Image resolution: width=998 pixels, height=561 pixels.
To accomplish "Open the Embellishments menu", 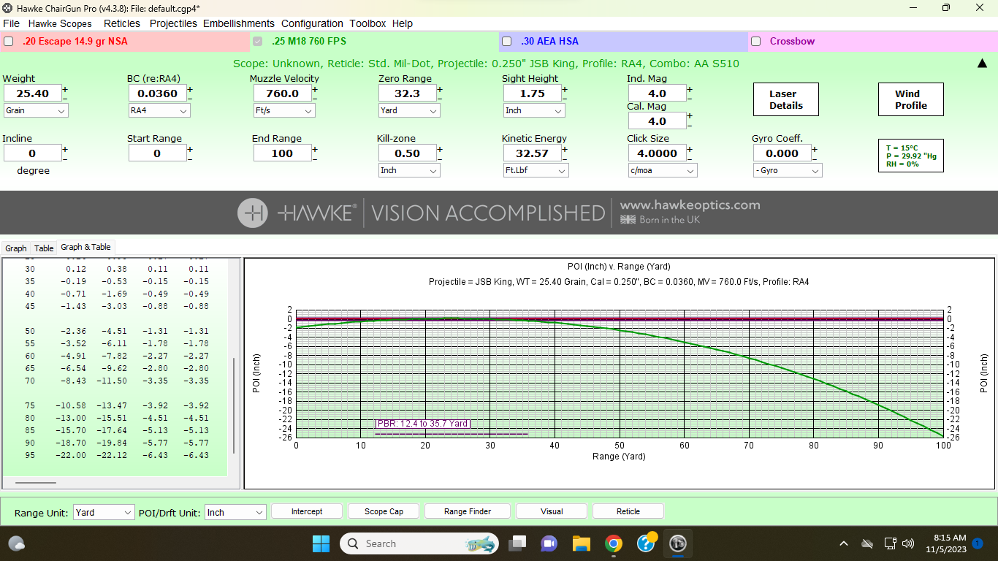I will tap(239, 23).
